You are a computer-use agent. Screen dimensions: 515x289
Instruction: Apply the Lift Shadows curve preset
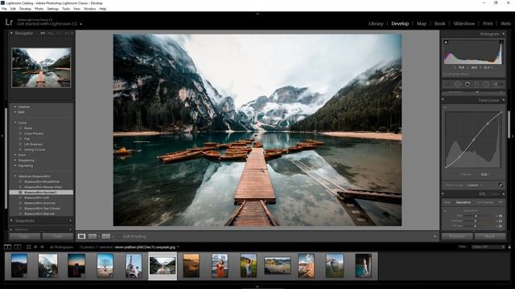tap(33, 144)
